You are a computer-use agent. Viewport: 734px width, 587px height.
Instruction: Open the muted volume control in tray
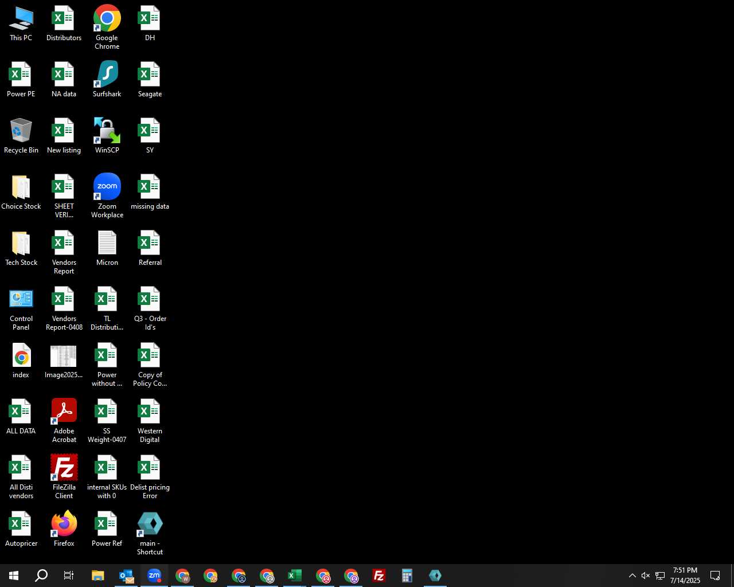point(646,576)
